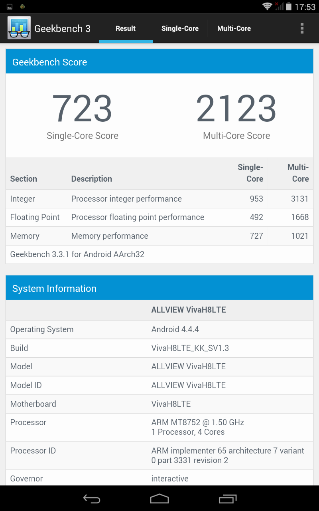Tap the 2123 multi-core score
This screenshot has height=511, width=319.
pos(236,109)
